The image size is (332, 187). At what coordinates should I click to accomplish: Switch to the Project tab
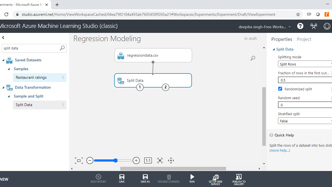304,39
